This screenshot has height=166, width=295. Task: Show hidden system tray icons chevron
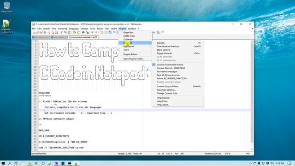[x=250, y=163]
